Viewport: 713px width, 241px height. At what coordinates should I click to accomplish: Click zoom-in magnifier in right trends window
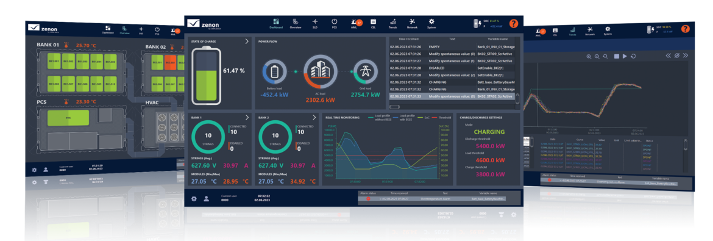click(589, 56)
